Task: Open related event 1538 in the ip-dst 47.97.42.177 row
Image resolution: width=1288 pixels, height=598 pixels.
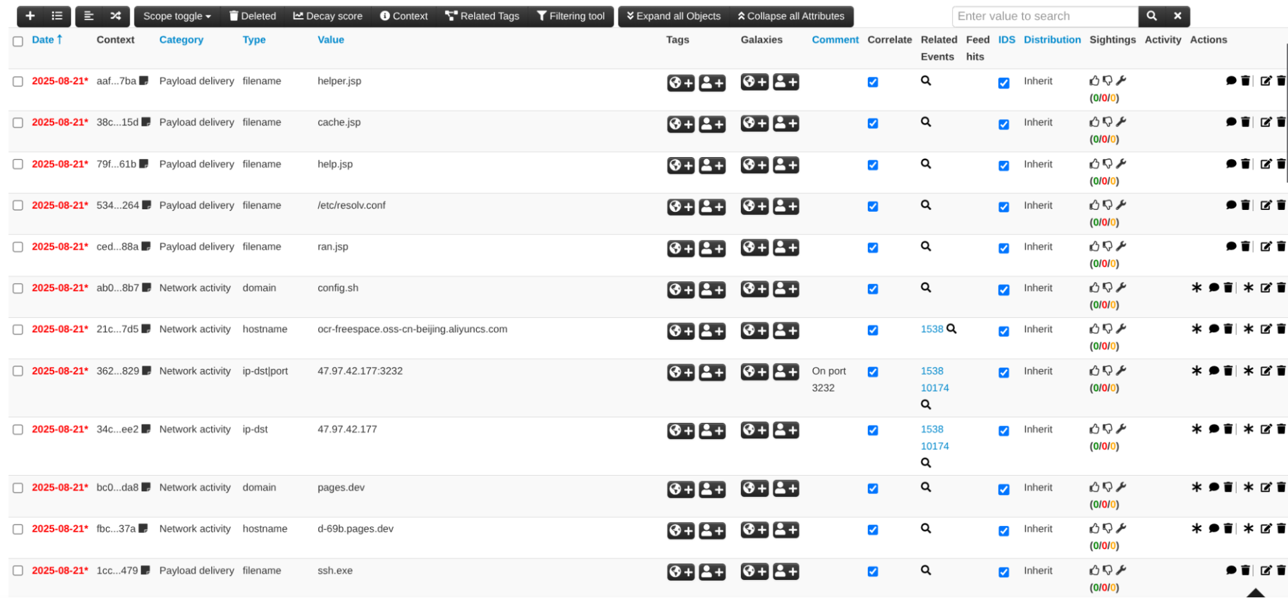Action: (x=932, y=429)
